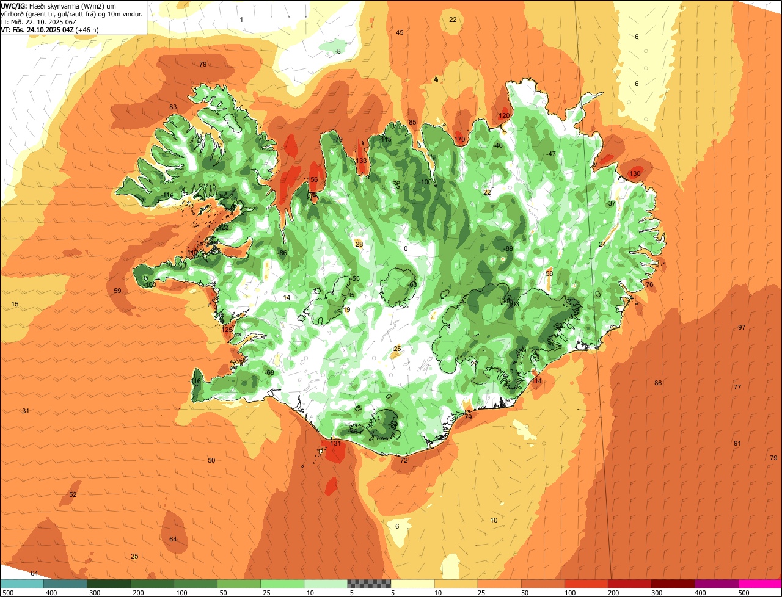Click the map value -47 in the northeast
The width and height of the screenshot is (782, 597).
(x=551, y=154)
